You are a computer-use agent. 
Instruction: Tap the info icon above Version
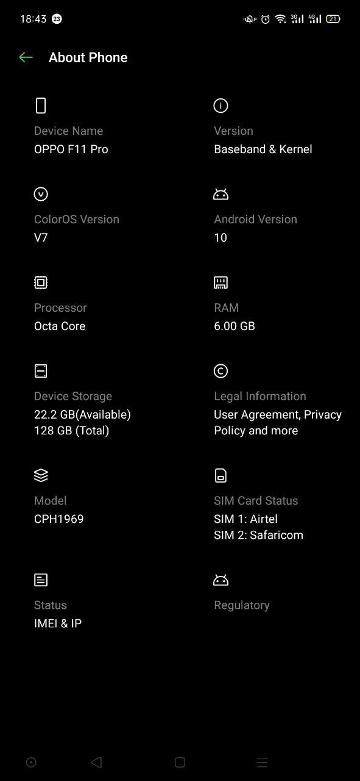click(221, 106)
